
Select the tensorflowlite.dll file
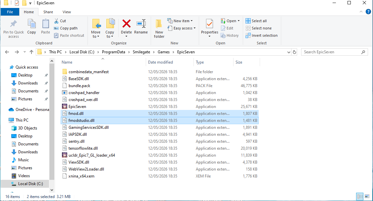click(83, 148)
